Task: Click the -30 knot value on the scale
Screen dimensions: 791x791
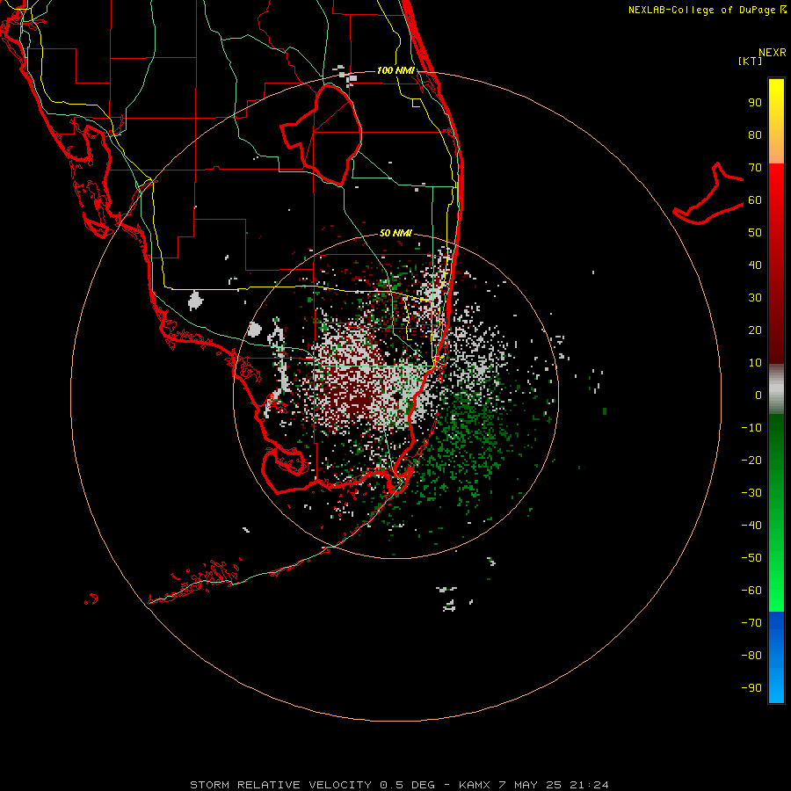Action: (751, 493)
